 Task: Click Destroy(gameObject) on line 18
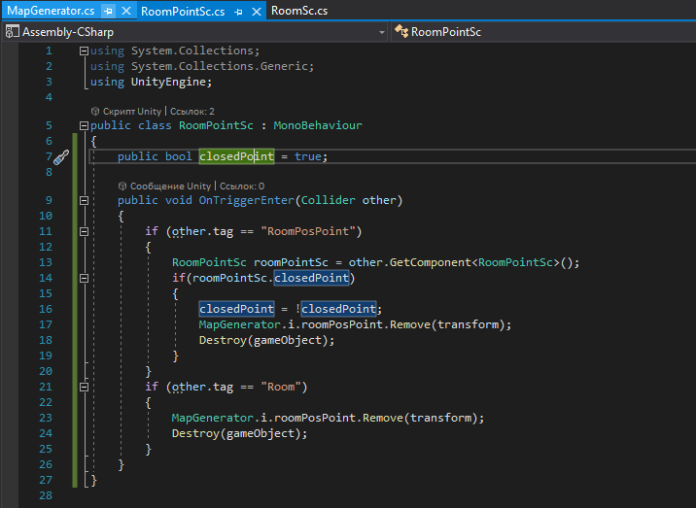point(266,340)
